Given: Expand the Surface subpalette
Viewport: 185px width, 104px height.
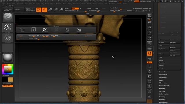Looking at the screenshot, I should click(162, 91).
